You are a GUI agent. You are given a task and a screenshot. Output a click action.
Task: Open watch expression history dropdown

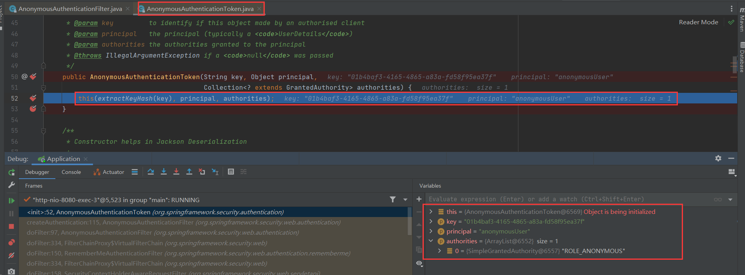(730, 199)
